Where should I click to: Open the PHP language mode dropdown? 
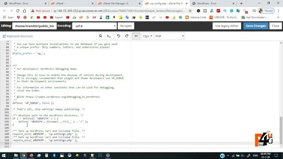169,36
